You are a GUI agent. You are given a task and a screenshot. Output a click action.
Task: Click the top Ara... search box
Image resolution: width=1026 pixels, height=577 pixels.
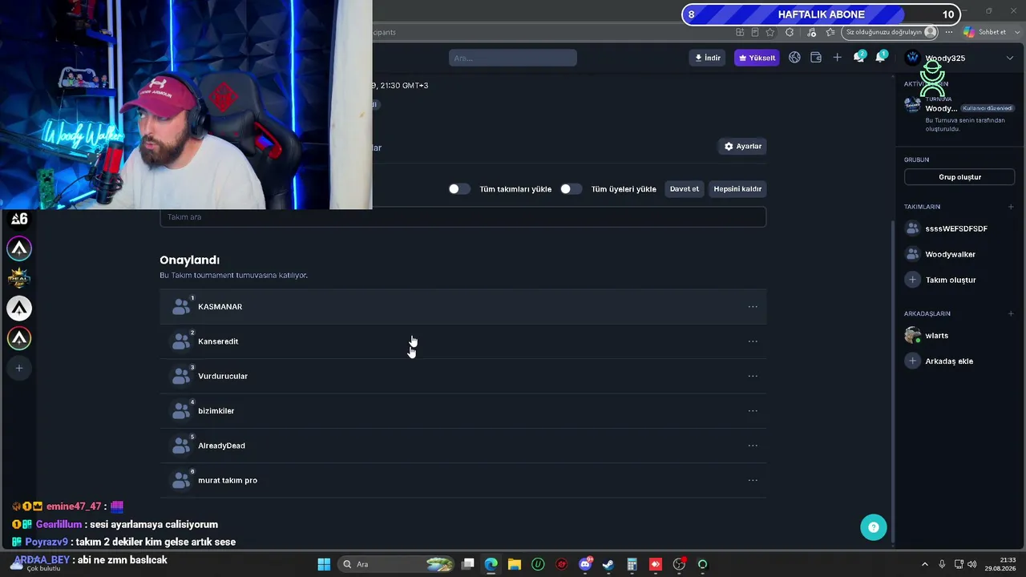click(513, 58)
